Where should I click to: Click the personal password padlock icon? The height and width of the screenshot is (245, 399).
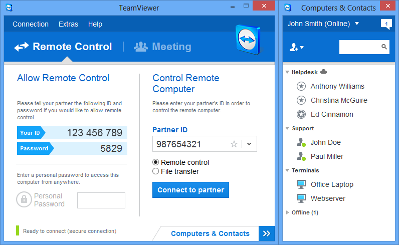[24, 199]
